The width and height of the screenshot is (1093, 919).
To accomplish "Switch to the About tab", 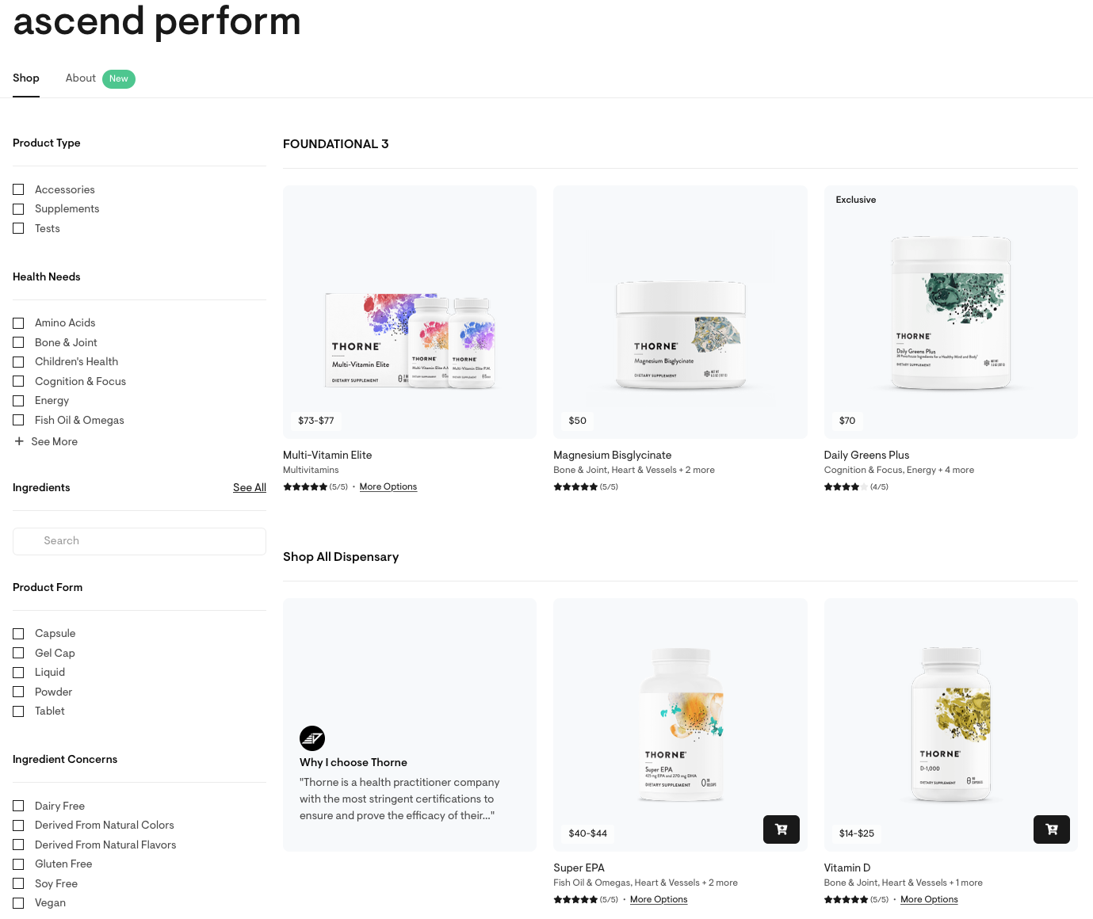I will pos(81,78).
